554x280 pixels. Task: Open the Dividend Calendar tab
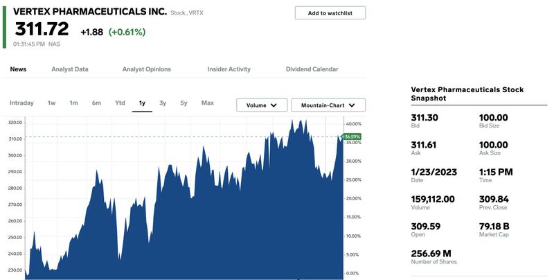click(x=312, y=69)
